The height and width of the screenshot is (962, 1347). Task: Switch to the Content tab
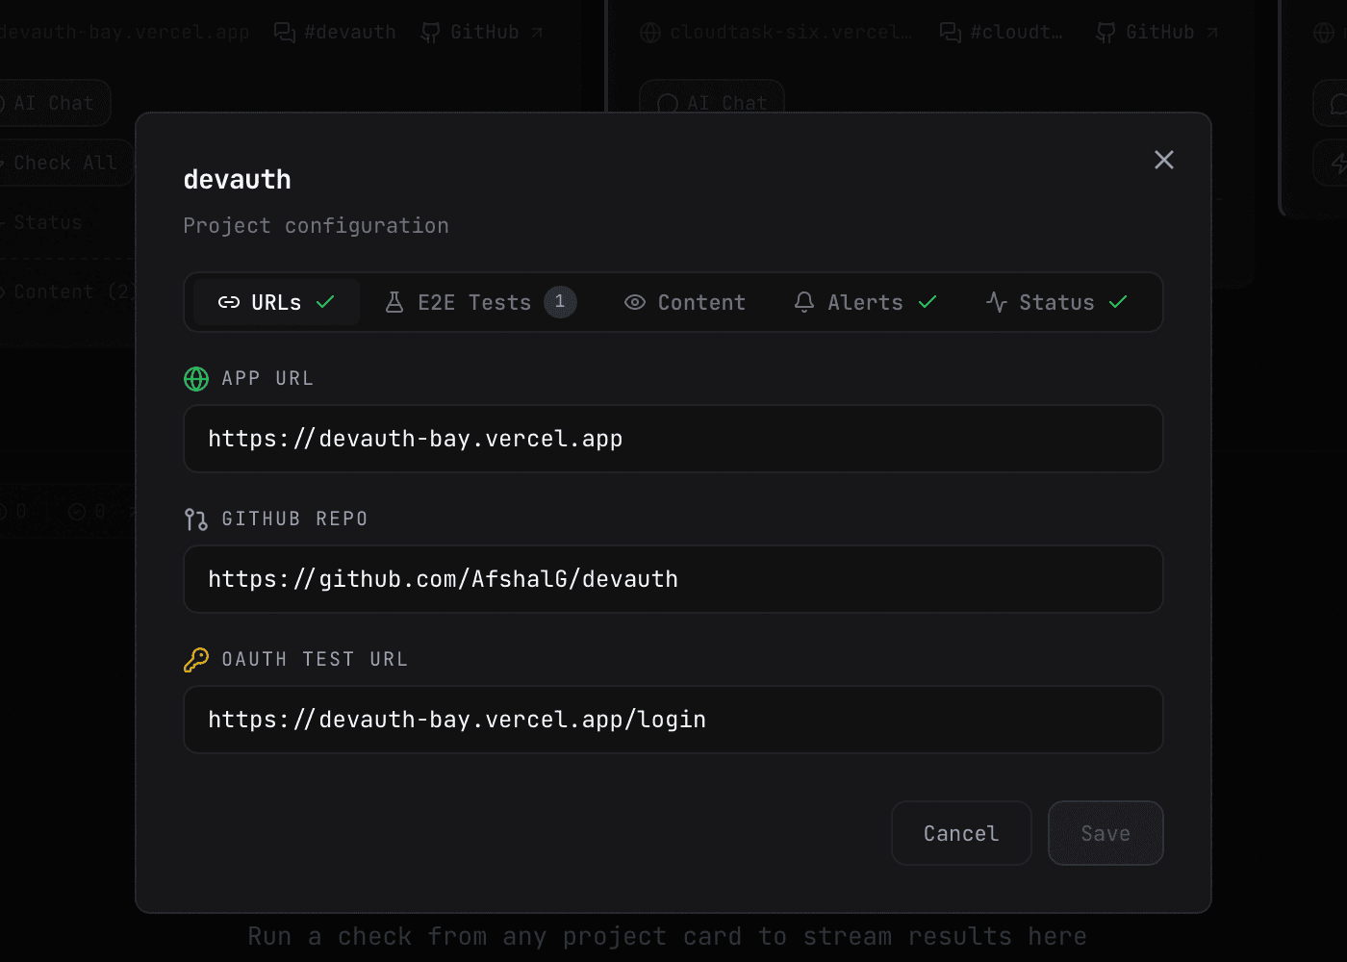pyautogui.click(x=685, y=302)
